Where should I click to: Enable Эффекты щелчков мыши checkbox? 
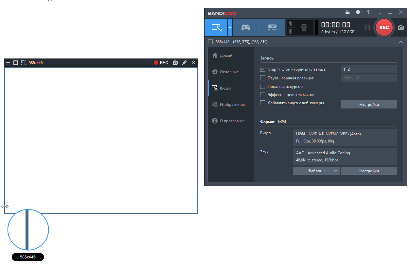[x=262, y=95]
